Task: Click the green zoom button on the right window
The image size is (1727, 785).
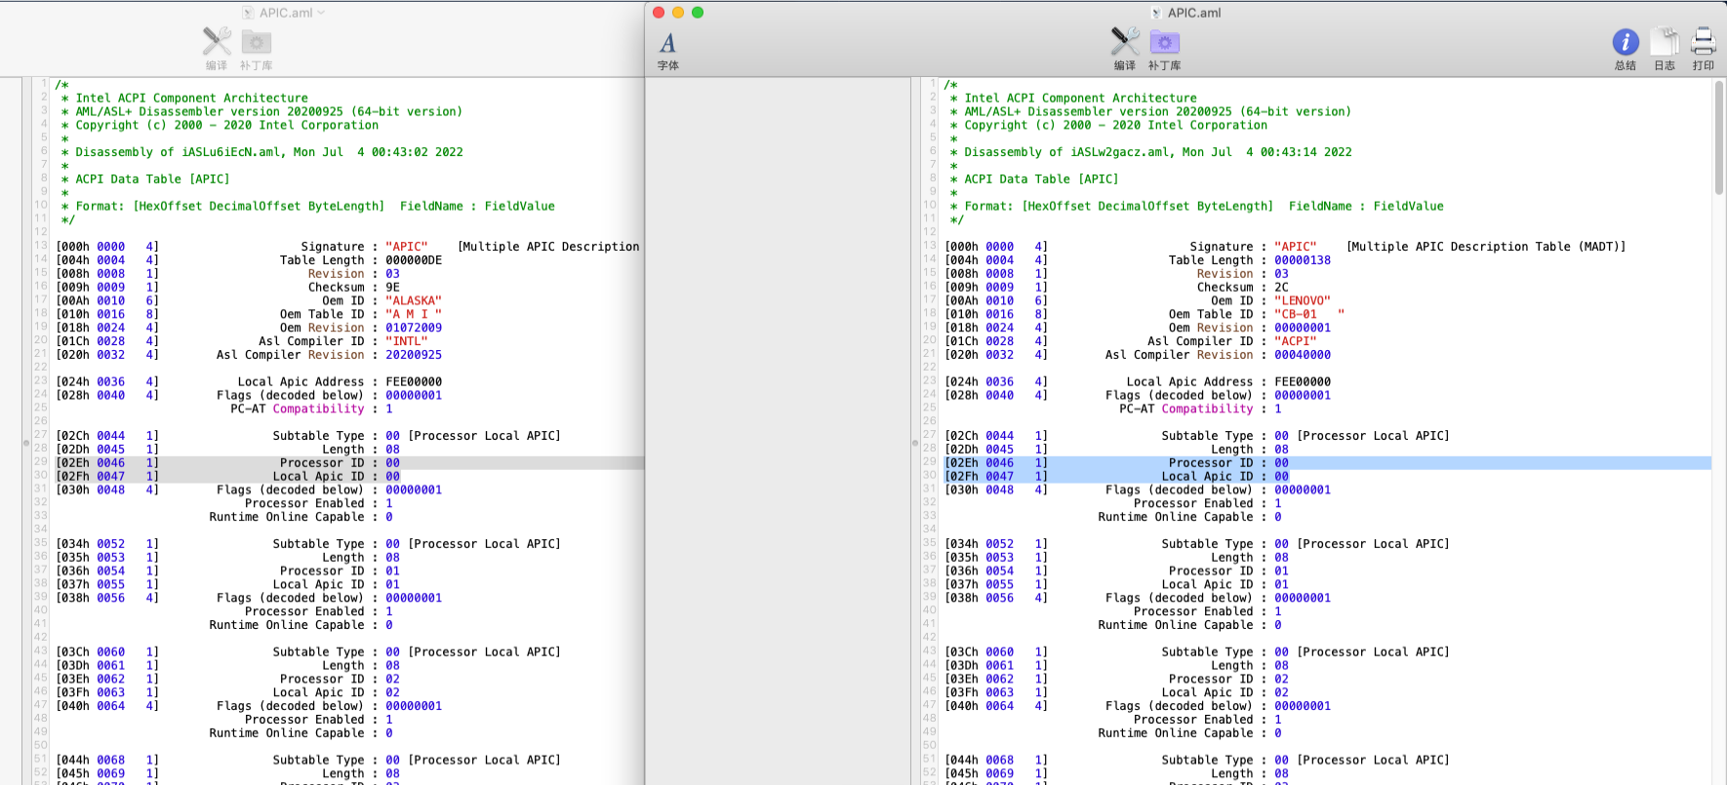Action: [698, 13]
